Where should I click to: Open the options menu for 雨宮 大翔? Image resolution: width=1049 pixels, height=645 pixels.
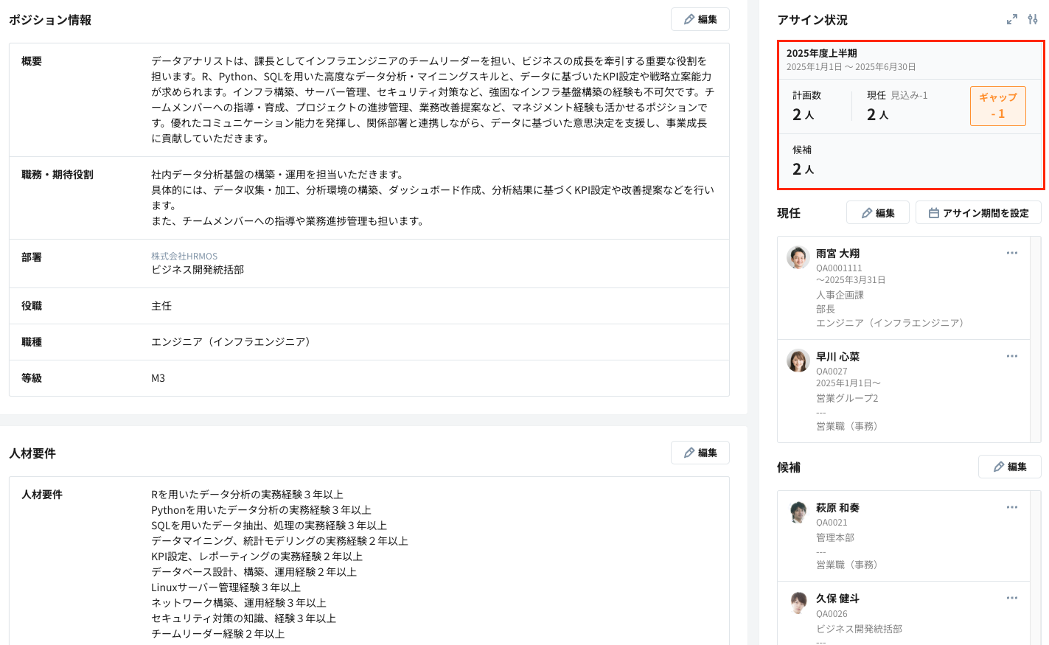coord(1011,253)
